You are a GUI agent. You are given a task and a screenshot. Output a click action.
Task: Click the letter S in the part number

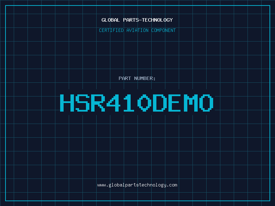click(x=83, y=103)
